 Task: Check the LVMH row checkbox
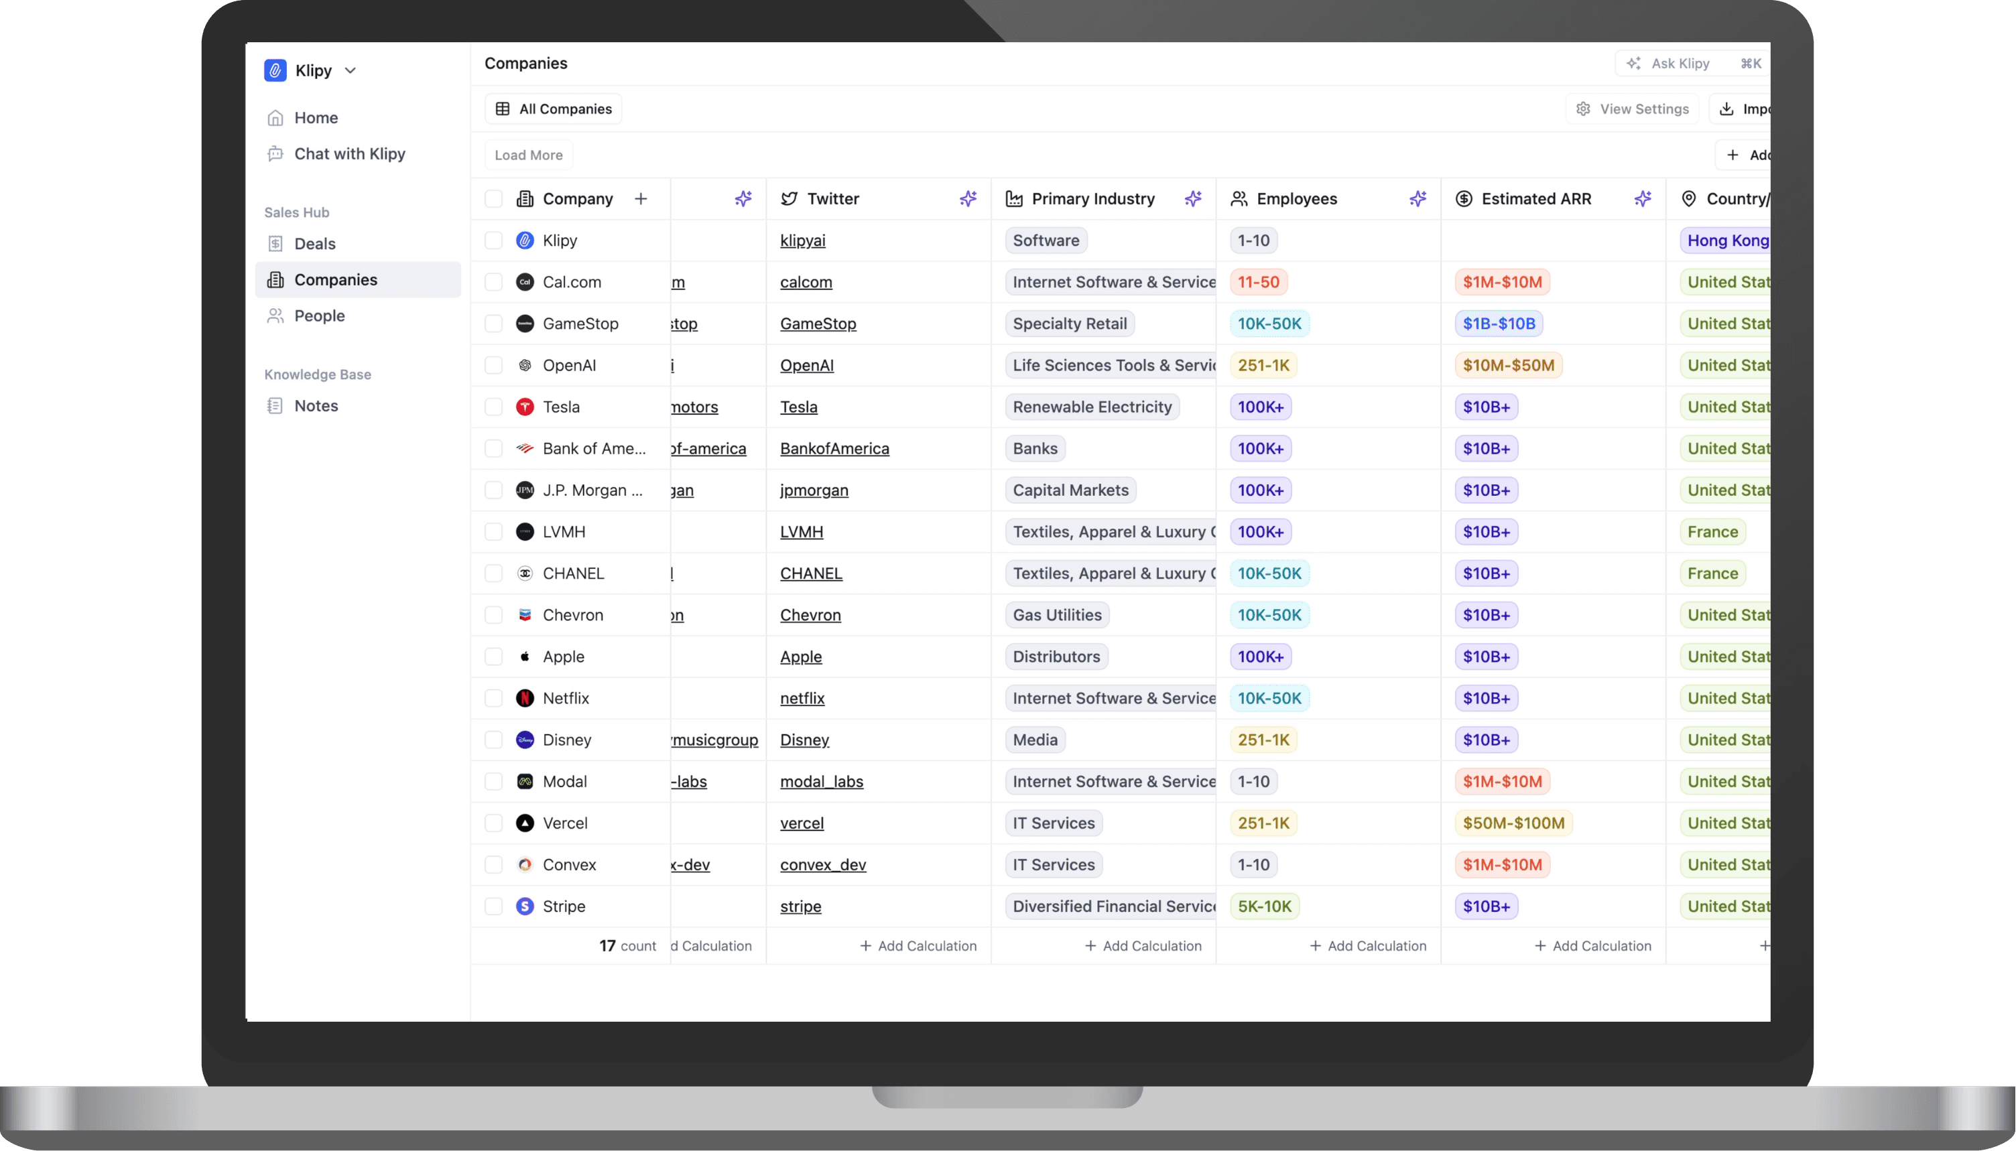(x=493, y=532)
